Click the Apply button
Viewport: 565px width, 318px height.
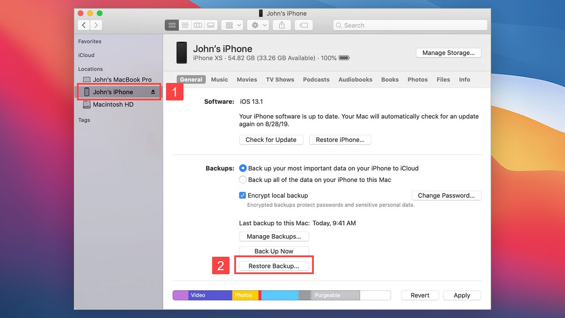click(462, 295)
